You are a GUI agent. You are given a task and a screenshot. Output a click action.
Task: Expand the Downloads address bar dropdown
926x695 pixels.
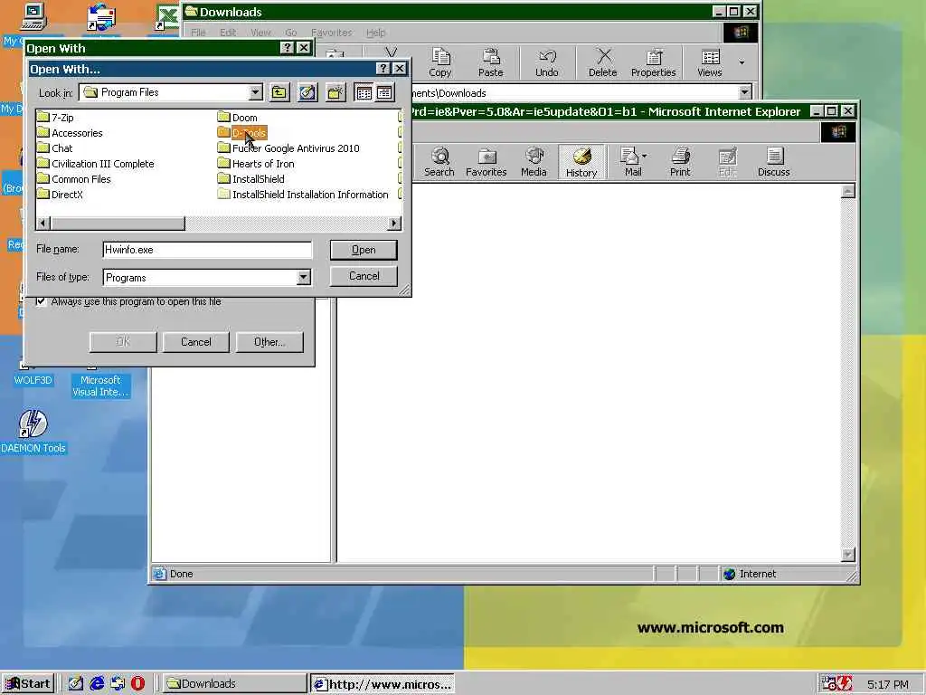[x=745, y=92]
